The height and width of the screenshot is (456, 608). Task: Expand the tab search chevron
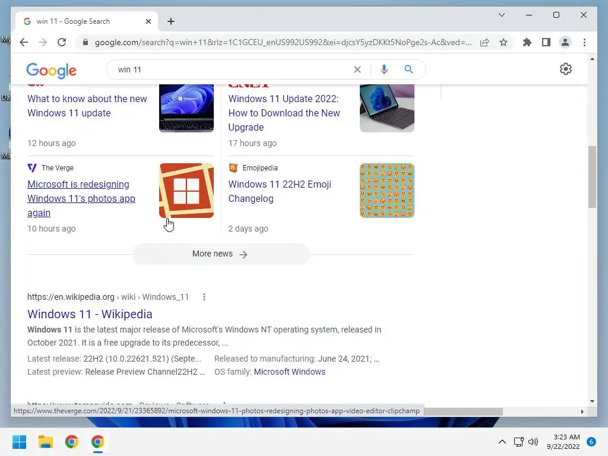[501, 15]
